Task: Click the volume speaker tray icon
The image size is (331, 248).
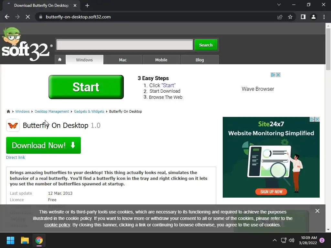Action: [x=292, y=240]
